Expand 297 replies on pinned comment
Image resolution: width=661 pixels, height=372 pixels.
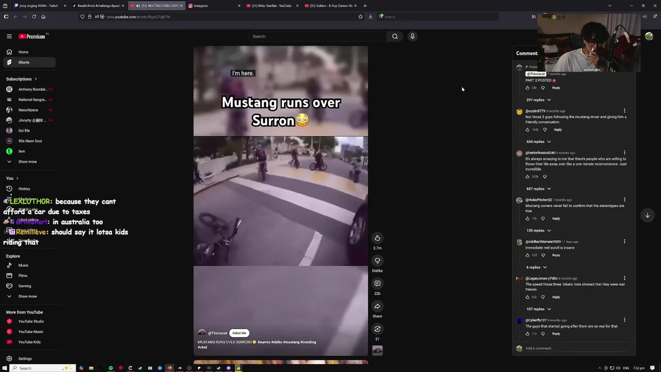539,100
